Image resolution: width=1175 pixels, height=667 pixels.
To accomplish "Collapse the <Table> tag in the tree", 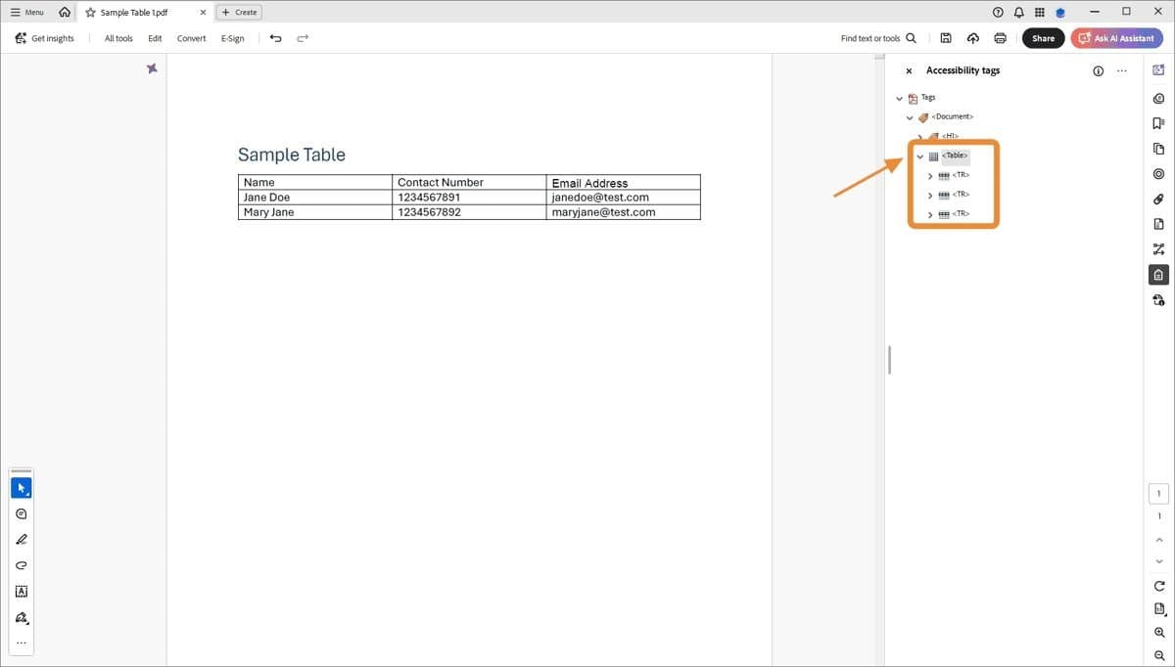I will (x=918, y=156).
